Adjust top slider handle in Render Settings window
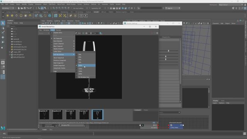This screenshot has height=139, width=247. pos(168,51)
